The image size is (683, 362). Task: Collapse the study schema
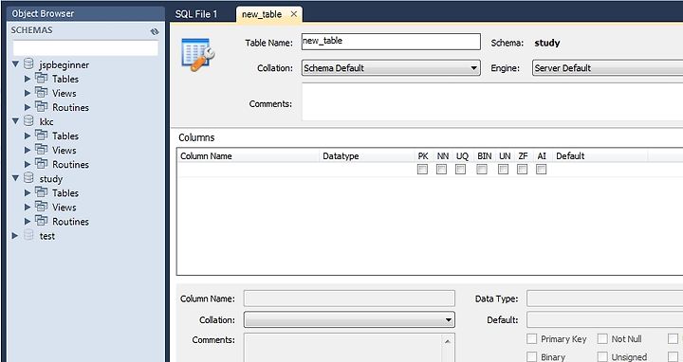coord(16,178)
